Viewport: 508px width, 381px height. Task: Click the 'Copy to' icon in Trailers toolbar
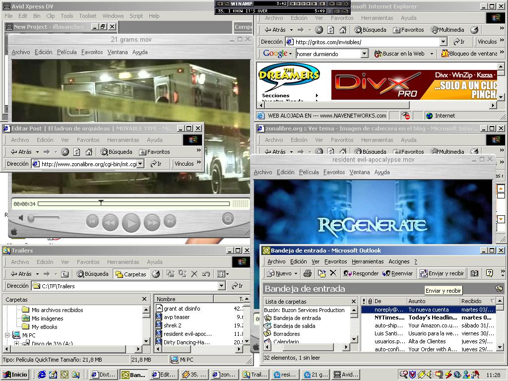click(183, 274)
